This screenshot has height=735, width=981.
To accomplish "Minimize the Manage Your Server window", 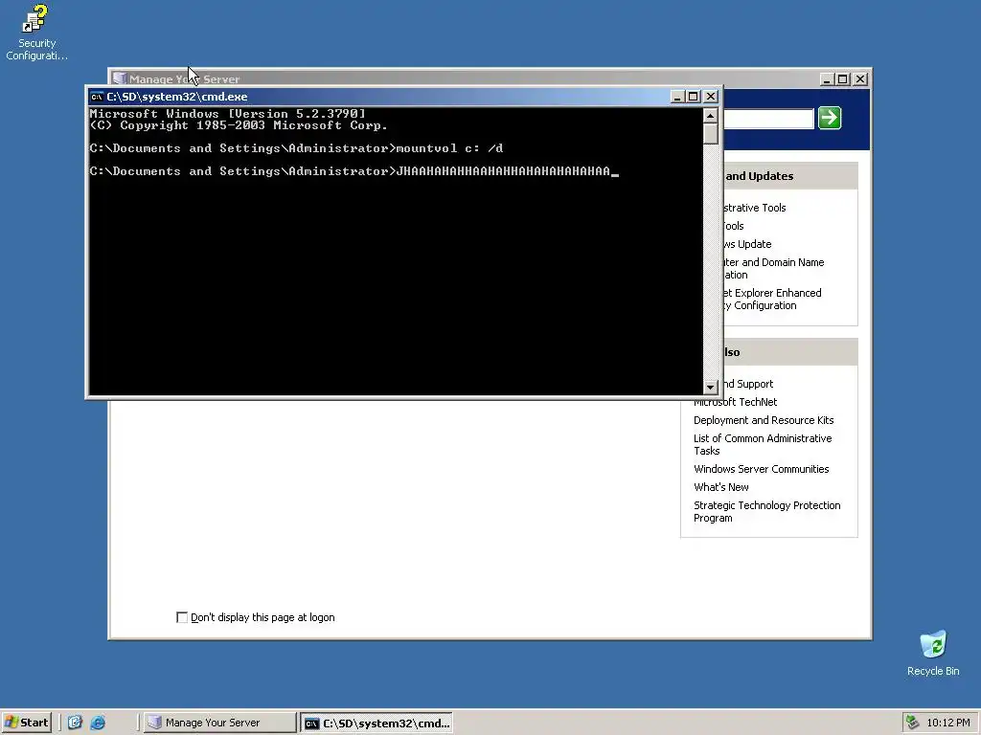I will pyautogui.click(x=827, y=79).
